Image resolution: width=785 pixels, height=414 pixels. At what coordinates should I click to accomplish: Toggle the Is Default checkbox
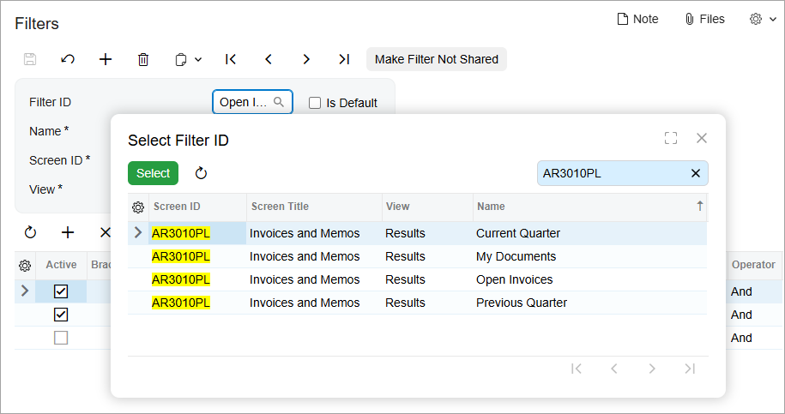point(314,103)
